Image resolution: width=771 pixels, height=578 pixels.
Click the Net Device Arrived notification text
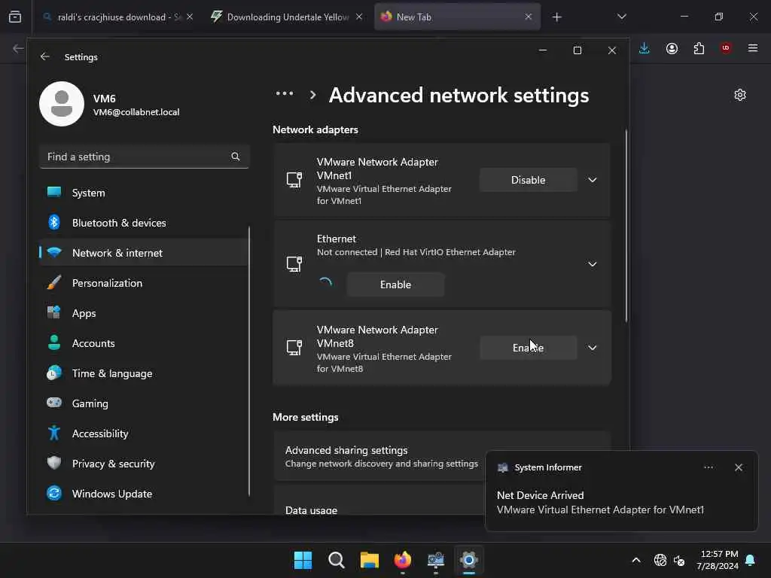541,495
